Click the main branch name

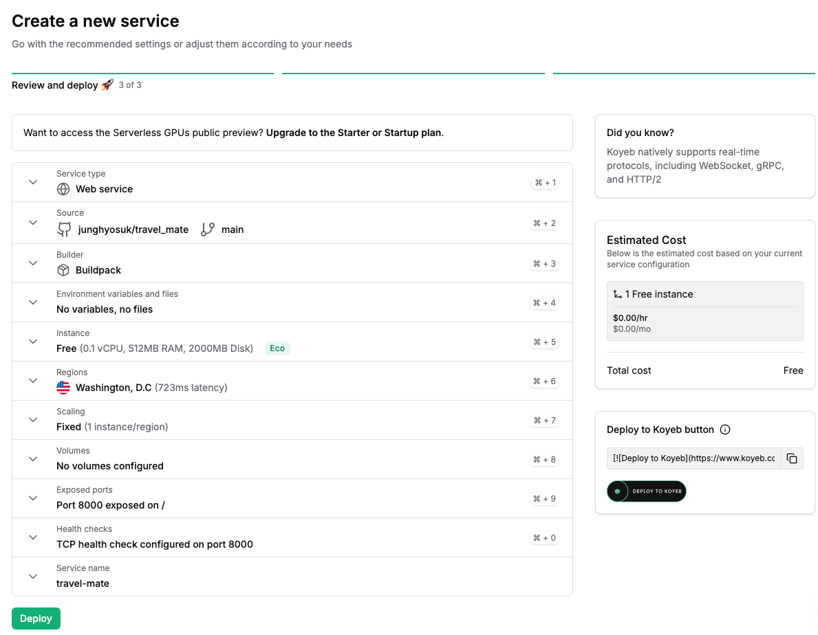233,230
